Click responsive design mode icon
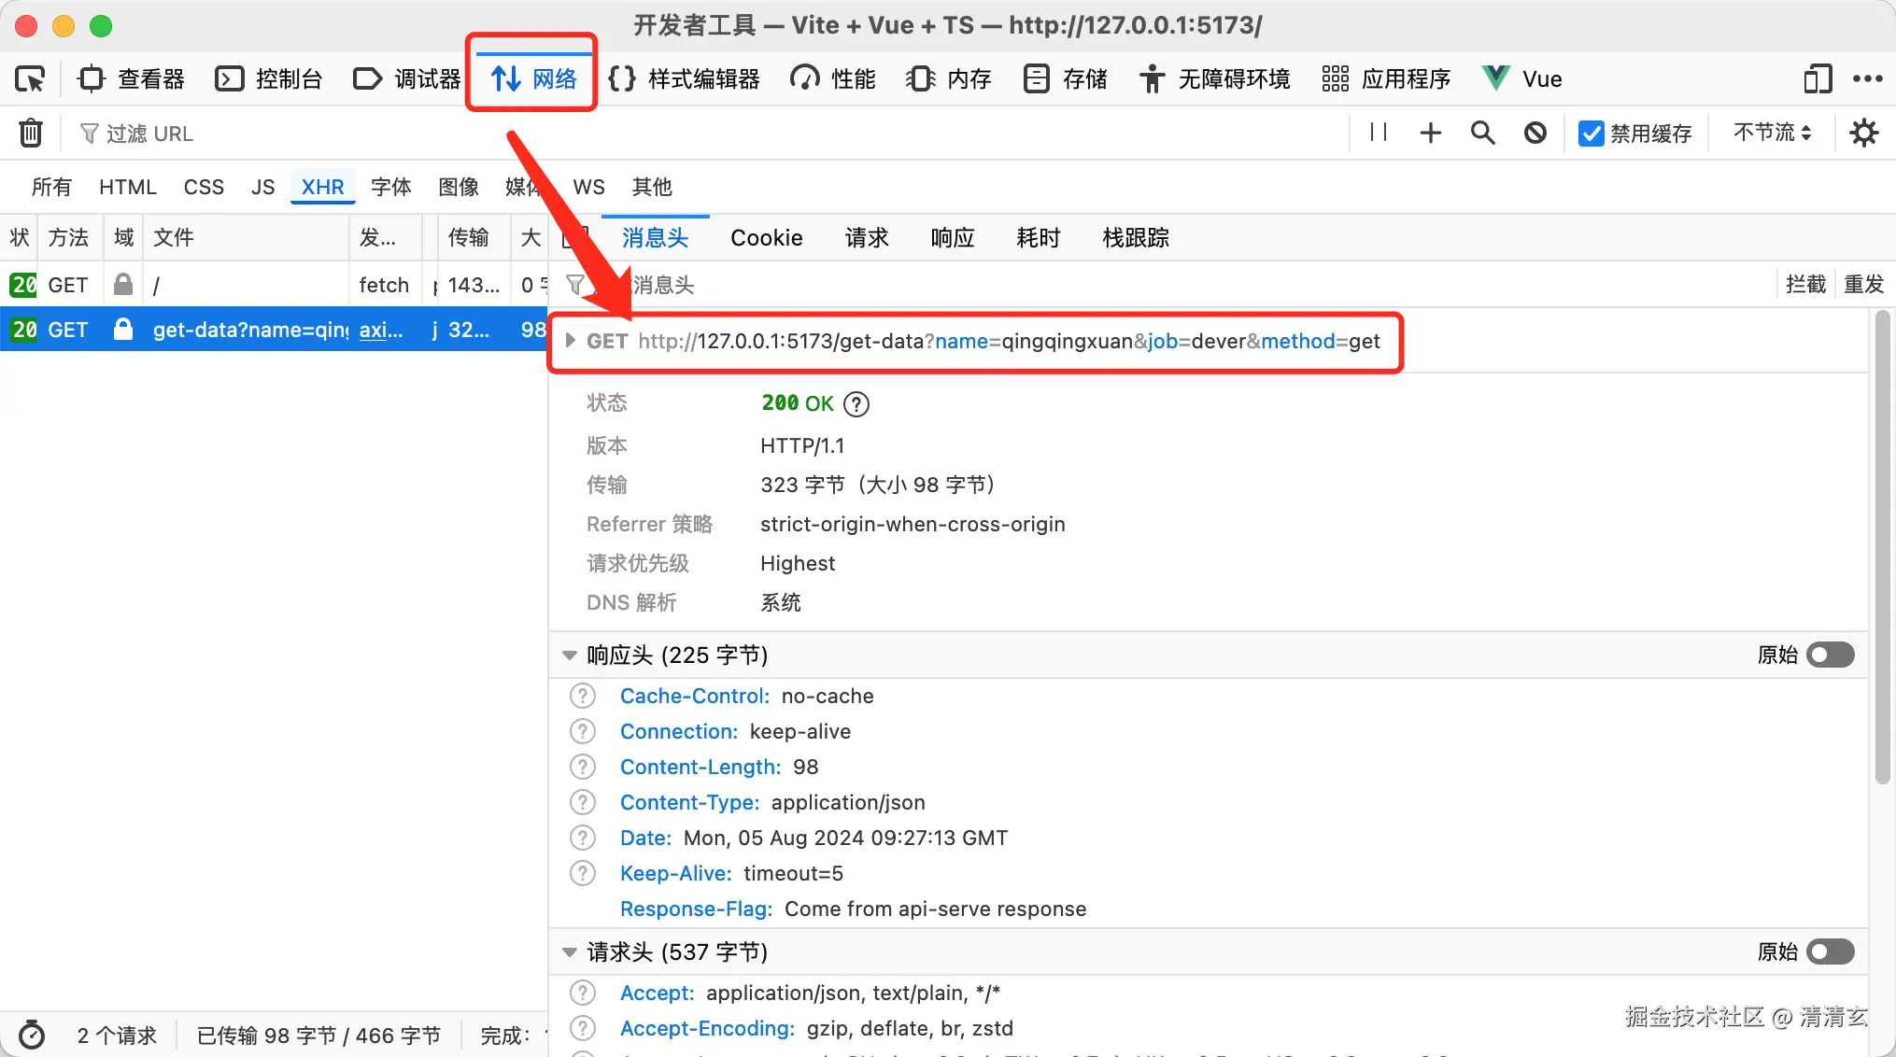Viewport: 1896px width, 1057px height. [1817, 79]
